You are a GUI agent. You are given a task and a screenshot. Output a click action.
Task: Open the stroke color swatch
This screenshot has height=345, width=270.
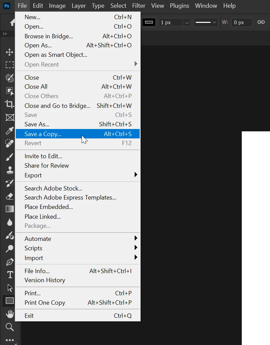(x=149, y=22)
